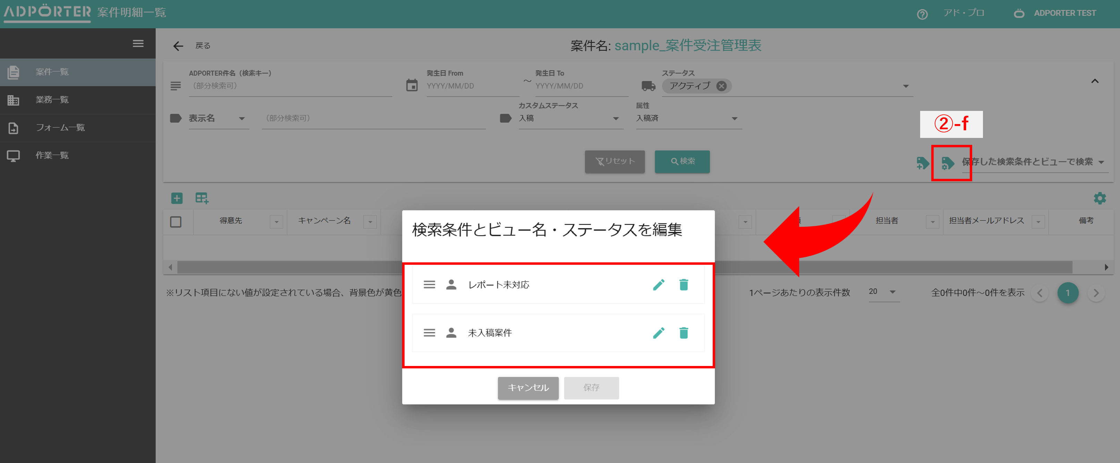Edit 未入稿案件 with pencil icon
1120x463 pixels.
(659, 333)
